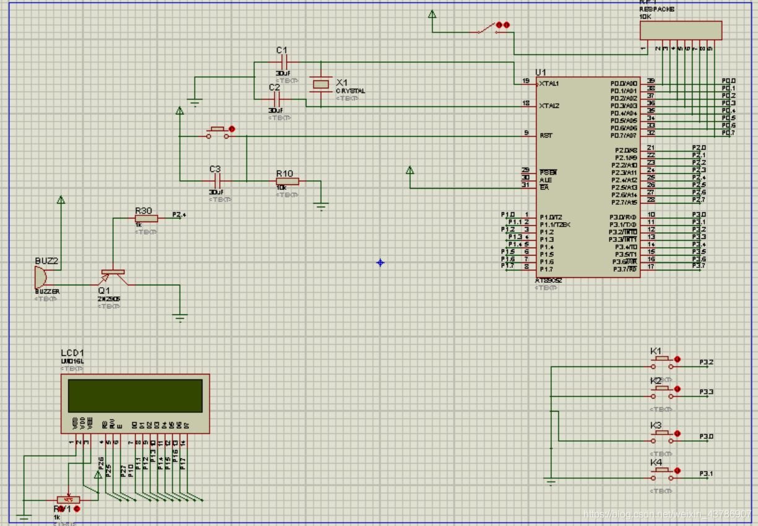This screenshot has width=758, height=526.
Task: Click the LCD1 display screen
Action: (135, 395)
